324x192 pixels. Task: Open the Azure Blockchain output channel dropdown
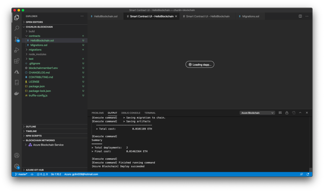tap(257, 113)
